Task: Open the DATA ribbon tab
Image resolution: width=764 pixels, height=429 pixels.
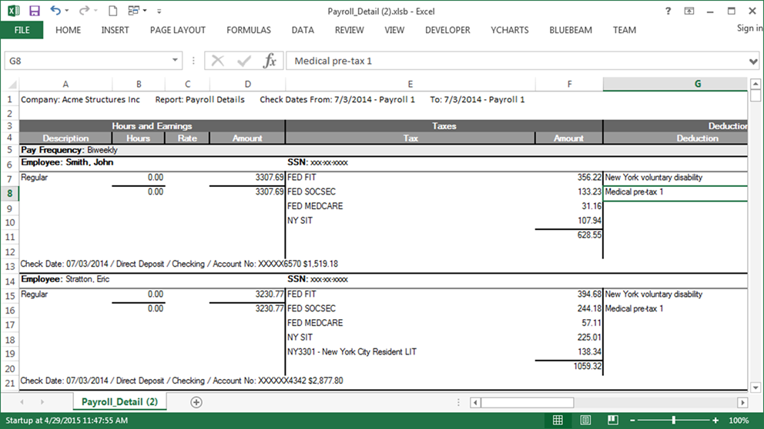Action: click(303, 30)
